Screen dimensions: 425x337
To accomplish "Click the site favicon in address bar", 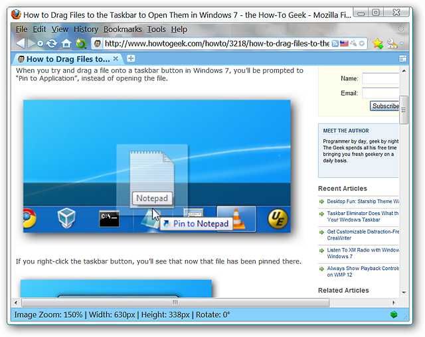I will coord(97,44).
